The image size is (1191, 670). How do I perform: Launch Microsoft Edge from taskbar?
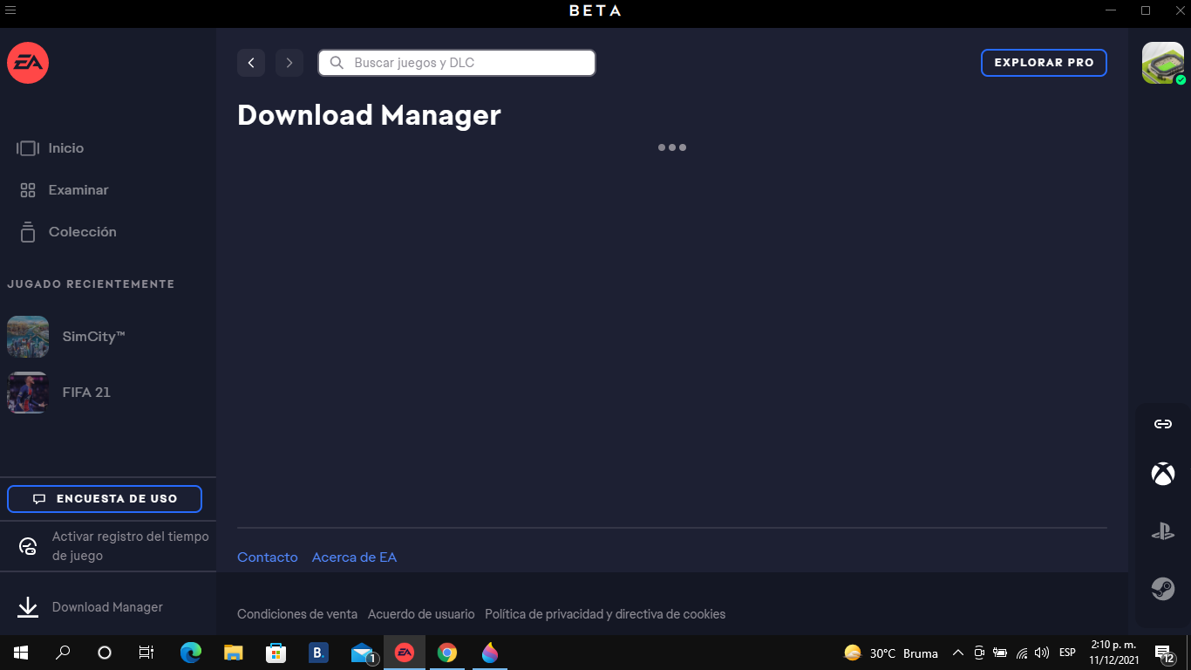pyautogui.click(x=191, y=653)
